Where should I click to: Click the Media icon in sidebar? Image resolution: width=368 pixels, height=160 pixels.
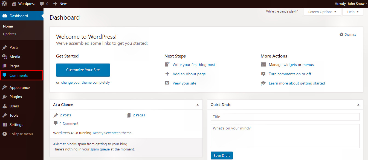(x=5, y=57)
